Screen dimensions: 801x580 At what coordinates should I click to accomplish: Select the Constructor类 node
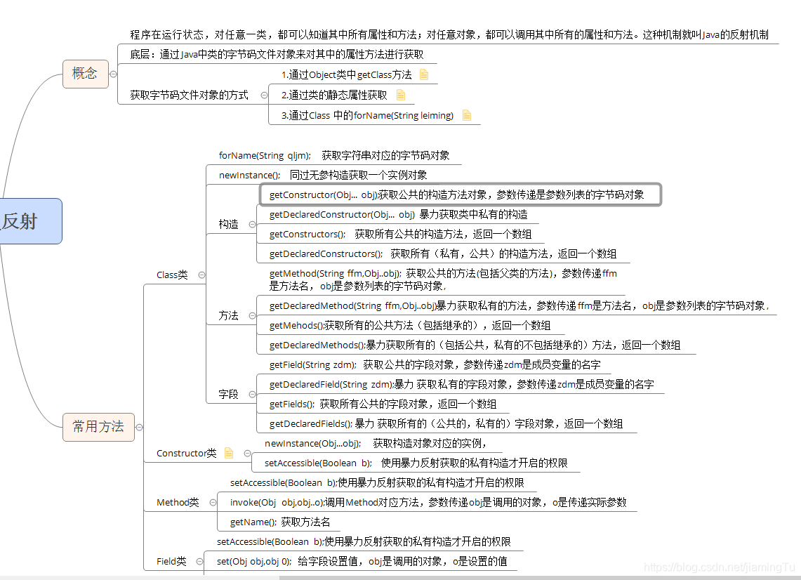click(187, 454)
